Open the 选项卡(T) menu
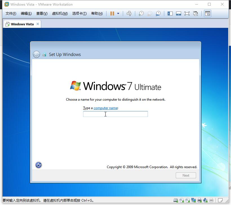Image resolution: width=231 pixels, height=205 pixels. [79, 13]
